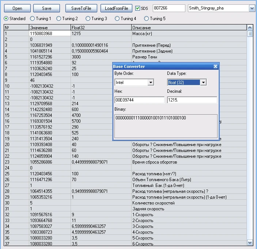Image resolution: width=257 pixels, height=249 pixels.
Task: Choose the Tuning 3 radio option
Action: pos(88,19)
